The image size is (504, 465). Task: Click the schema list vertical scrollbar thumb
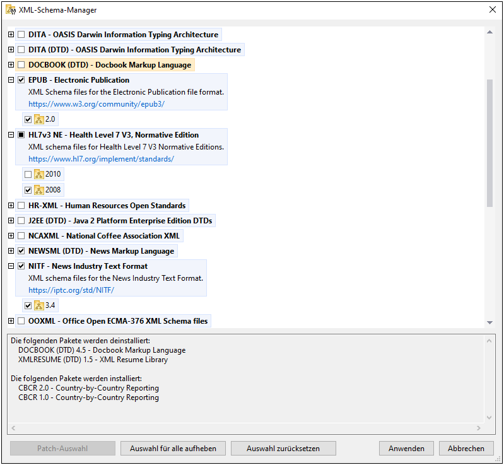489,142
